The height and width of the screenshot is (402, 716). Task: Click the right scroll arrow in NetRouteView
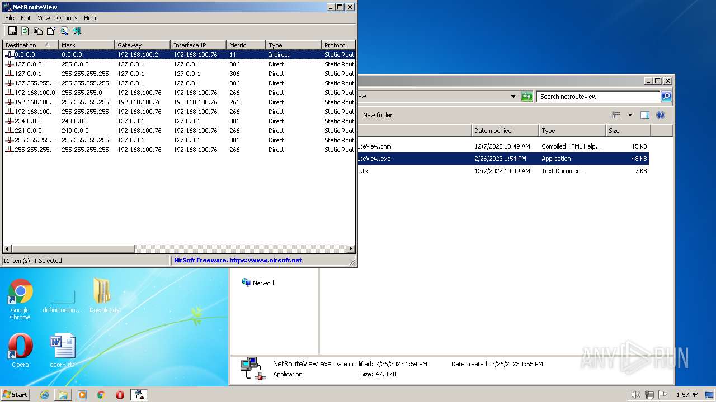tap(351, 249)
